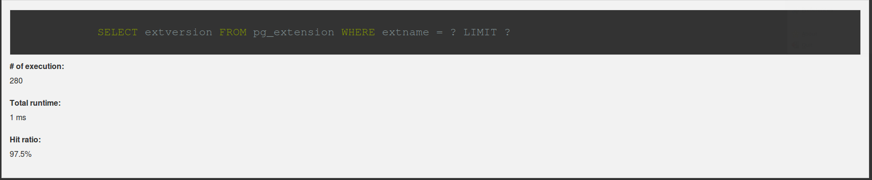Click the placeholder after extname =
This screenshot has width=872, height=180.
(453, 32)
